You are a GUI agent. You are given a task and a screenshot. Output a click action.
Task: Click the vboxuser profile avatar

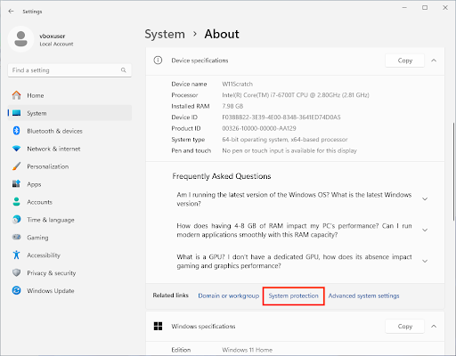[x=20, y=39]
